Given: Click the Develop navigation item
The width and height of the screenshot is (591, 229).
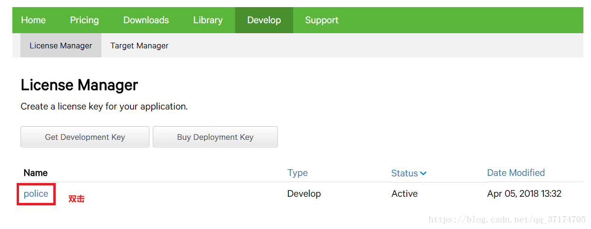Looking at the screenshot, I should pos(264,20).
